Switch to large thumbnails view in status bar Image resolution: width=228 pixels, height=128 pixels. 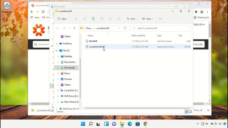[x=191, y=111]
